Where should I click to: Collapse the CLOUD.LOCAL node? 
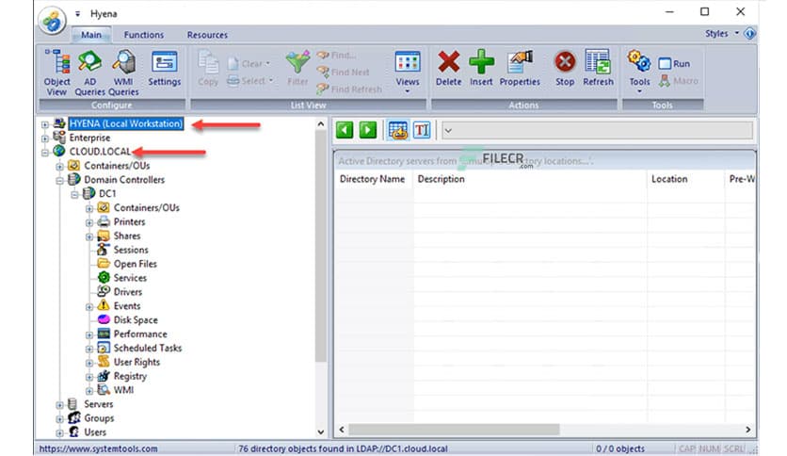(x=44, y=153)
